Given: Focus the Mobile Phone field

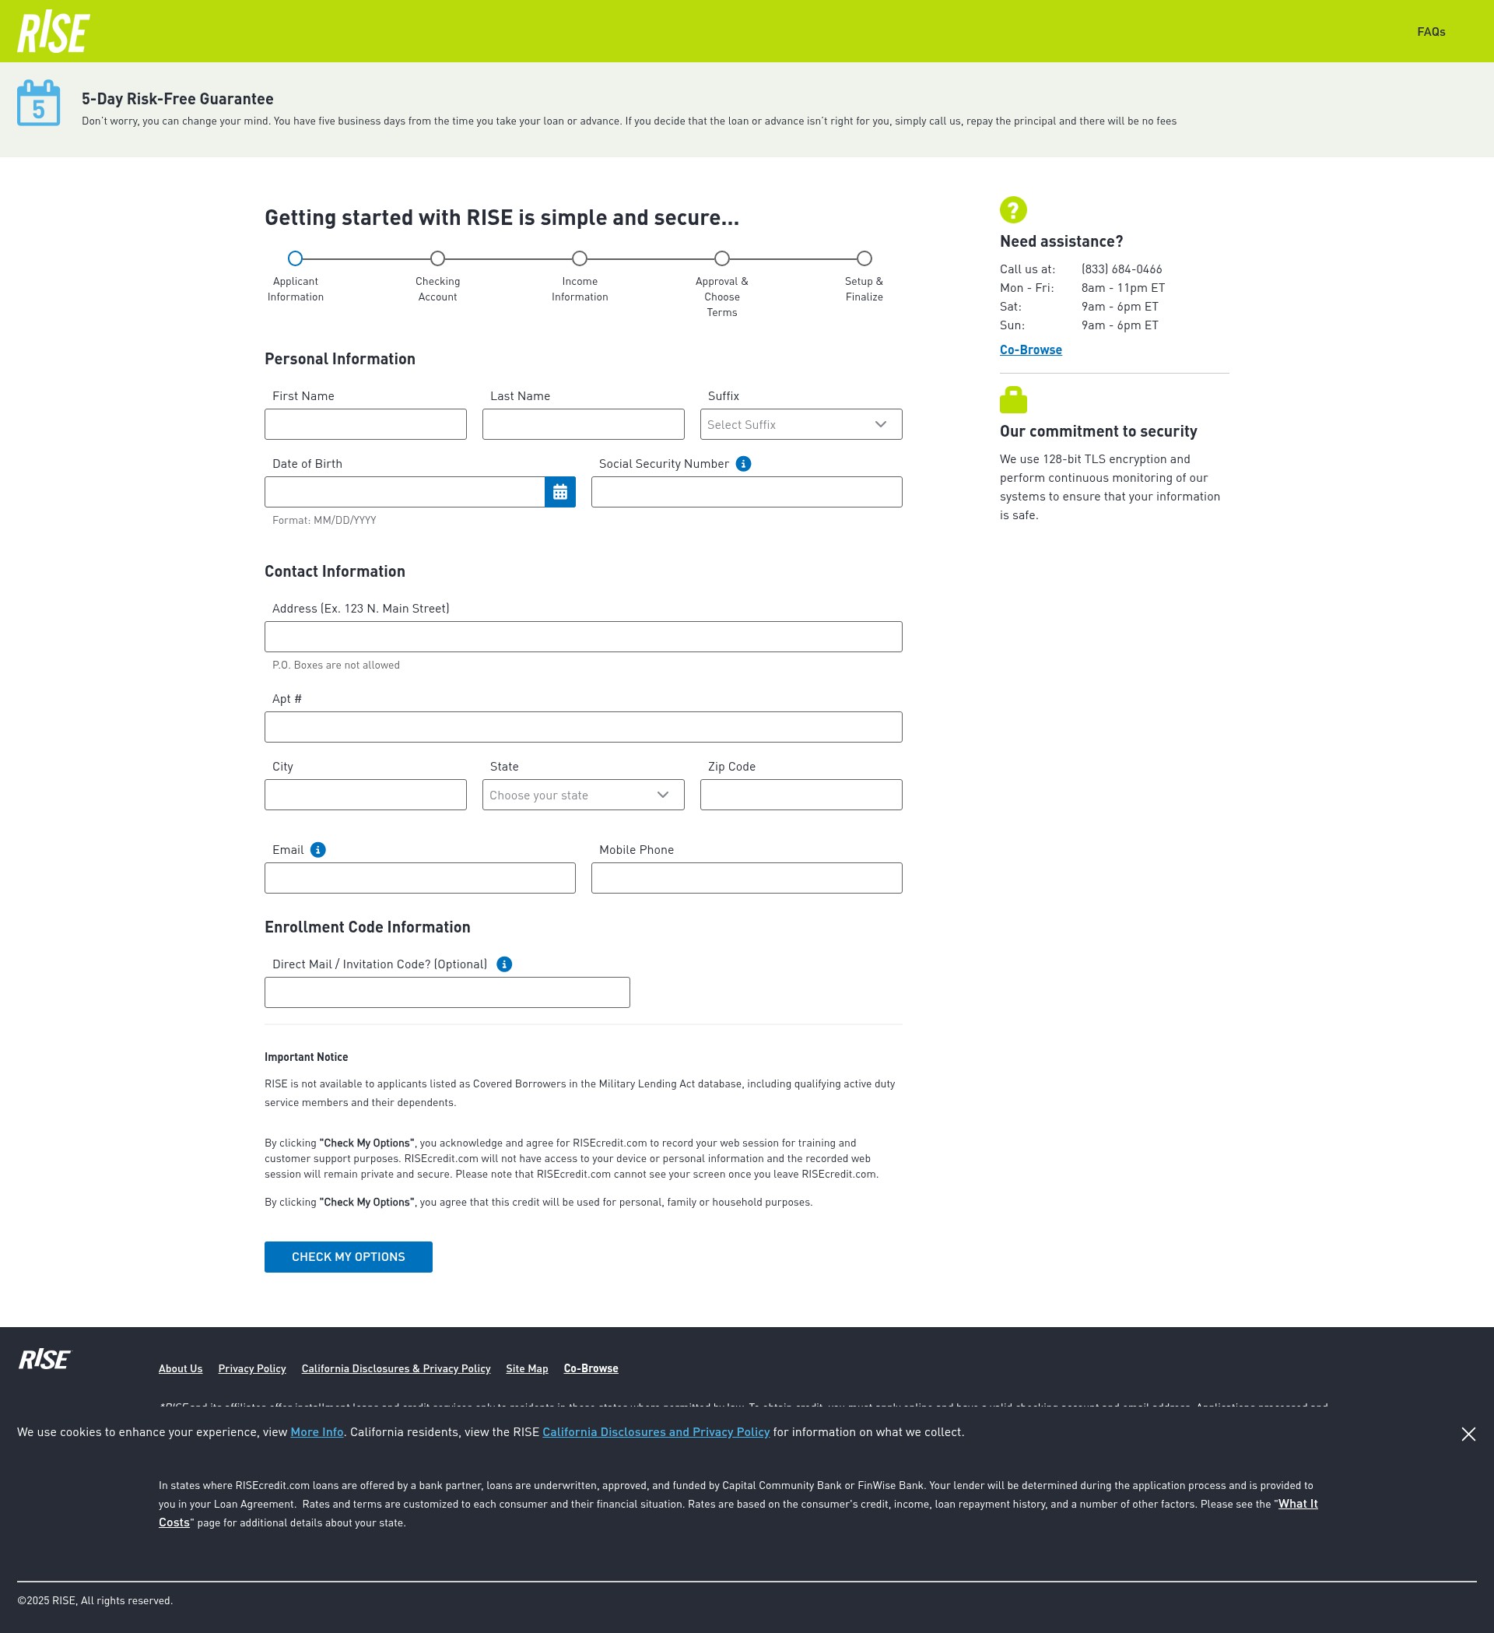Looking at the screenshot, I should click(x=746, y=878).
